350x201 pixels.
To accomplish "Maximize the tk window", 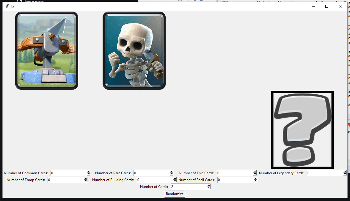I will click(x=327, y=6).
